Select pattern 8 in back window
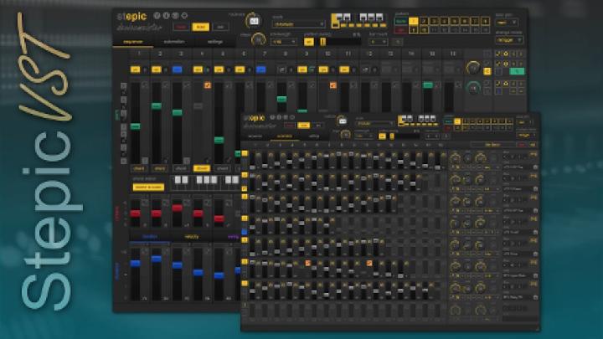Screen dimensions: 603x339 click(x=485, y=21)
